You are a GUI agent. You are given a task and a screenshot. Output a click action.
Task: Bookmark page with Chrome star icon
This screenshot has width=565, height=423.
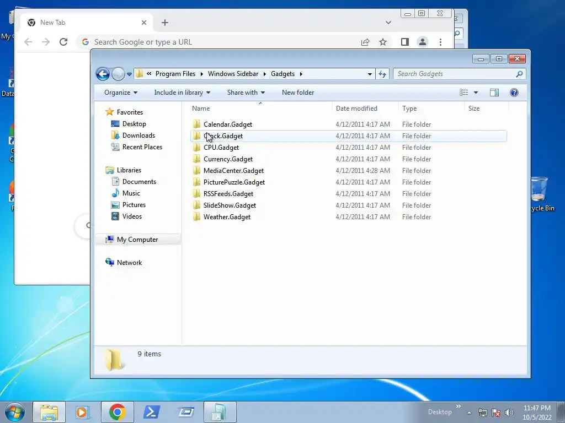pyautogui.click(x=383, y=42)
